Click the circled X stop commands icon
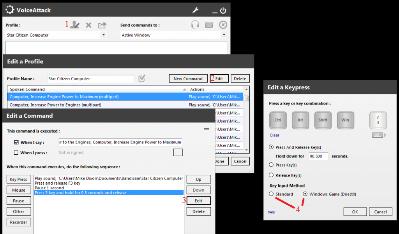Screen dimensions: 399x234 coord(223,24)
